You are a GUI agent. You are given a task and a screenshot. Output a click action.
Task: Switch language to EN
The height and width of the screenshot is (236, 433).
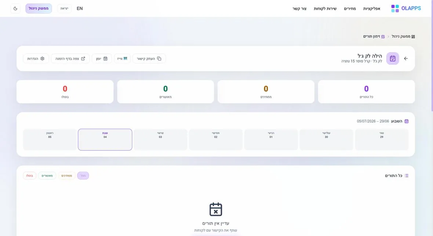click(x=80, y=8)
